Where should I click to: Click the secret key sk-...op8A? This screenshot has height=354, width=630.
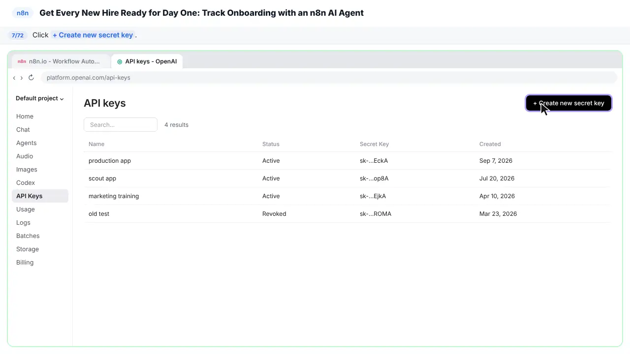[x=374, y=178]
